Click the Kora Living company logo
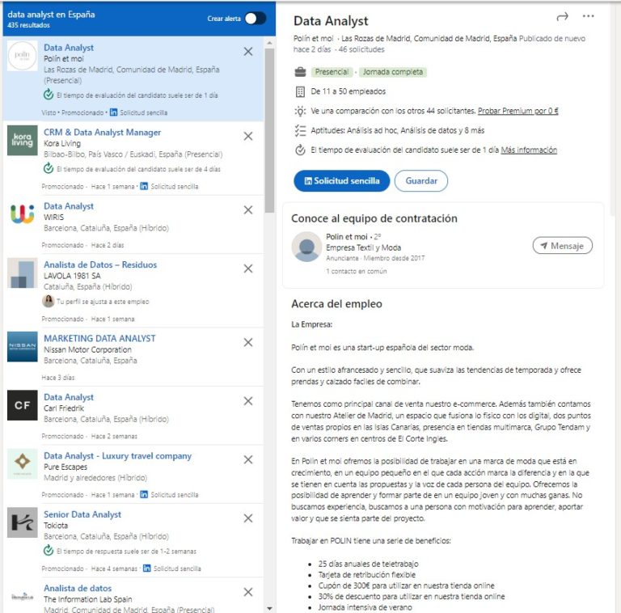This screenshot has width=621, height=613. (x=22, y=141)
